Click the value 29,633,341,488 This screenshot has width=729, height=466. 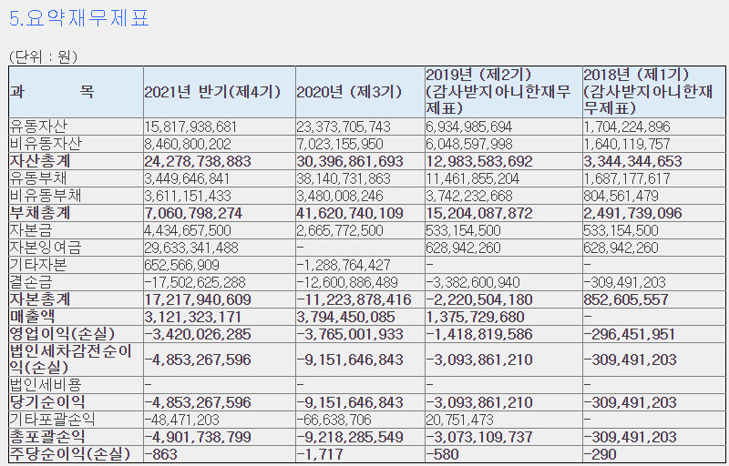191,248
